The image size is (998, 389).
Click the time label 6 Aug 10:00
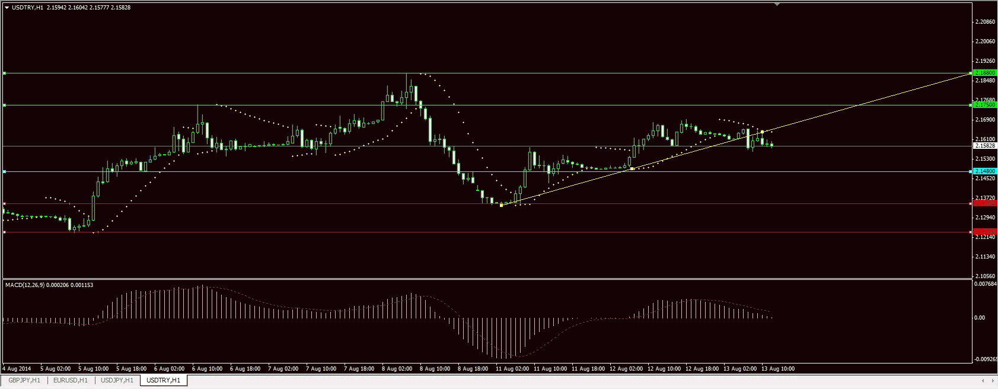pyautogui.click(x=207, y=369)
